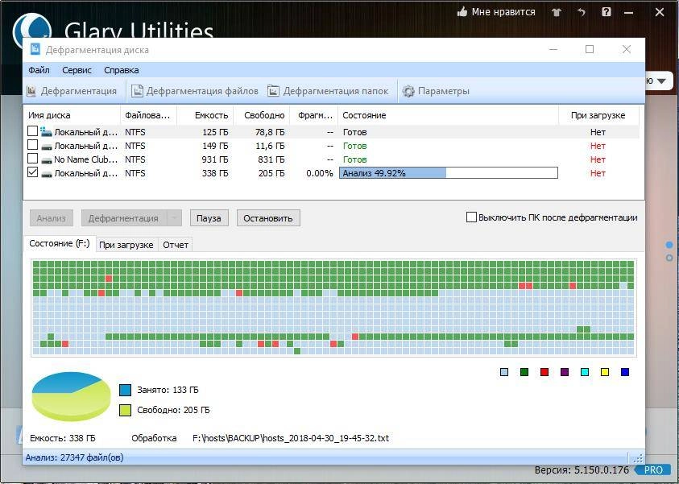The width and height of the screenshot is (679, 484).
Task: Click the yellow legend swatch
Action: (605, 372)
